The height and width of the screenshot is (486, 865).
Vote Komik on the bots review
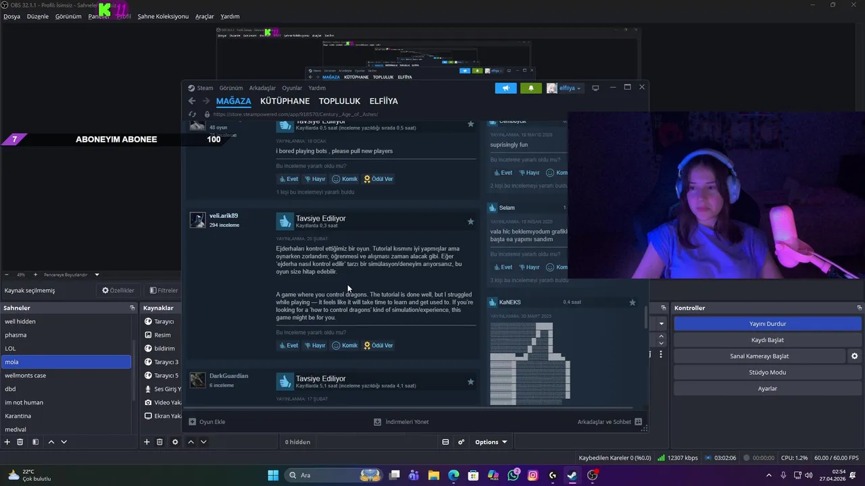[x=345, y=179]
